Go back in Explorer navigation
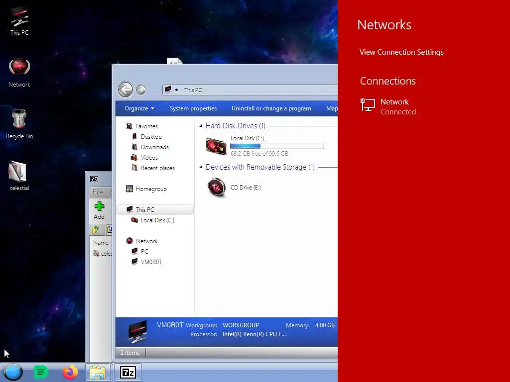510x382 pixels. click(x=125, y=90)
